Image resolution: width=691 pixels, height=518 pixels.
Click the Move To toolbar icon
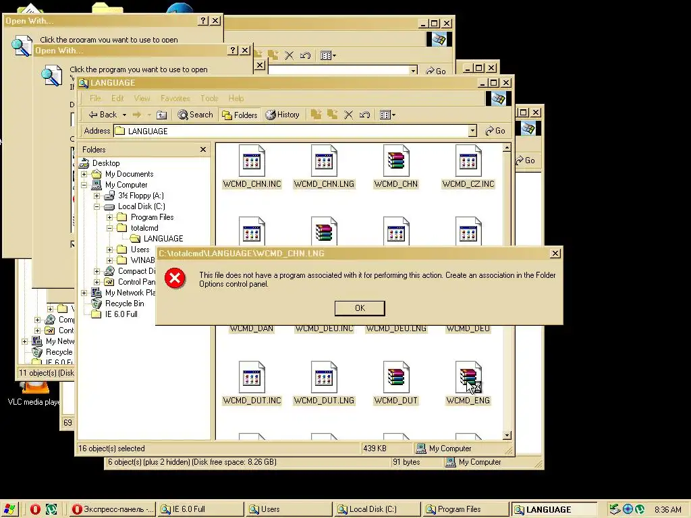(x=316, y=115)
